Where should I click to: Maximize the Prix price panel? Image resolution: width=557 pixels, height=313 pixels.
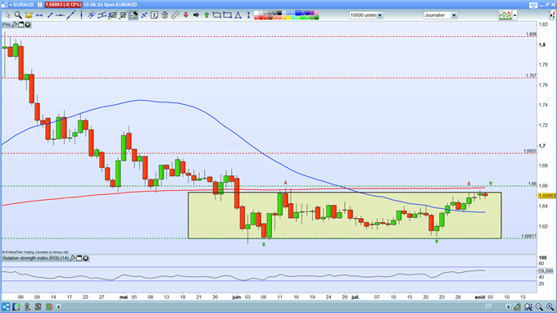point(21,25)
